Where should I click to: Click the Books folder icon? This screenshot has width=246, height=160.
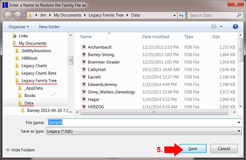click(20, 96)
